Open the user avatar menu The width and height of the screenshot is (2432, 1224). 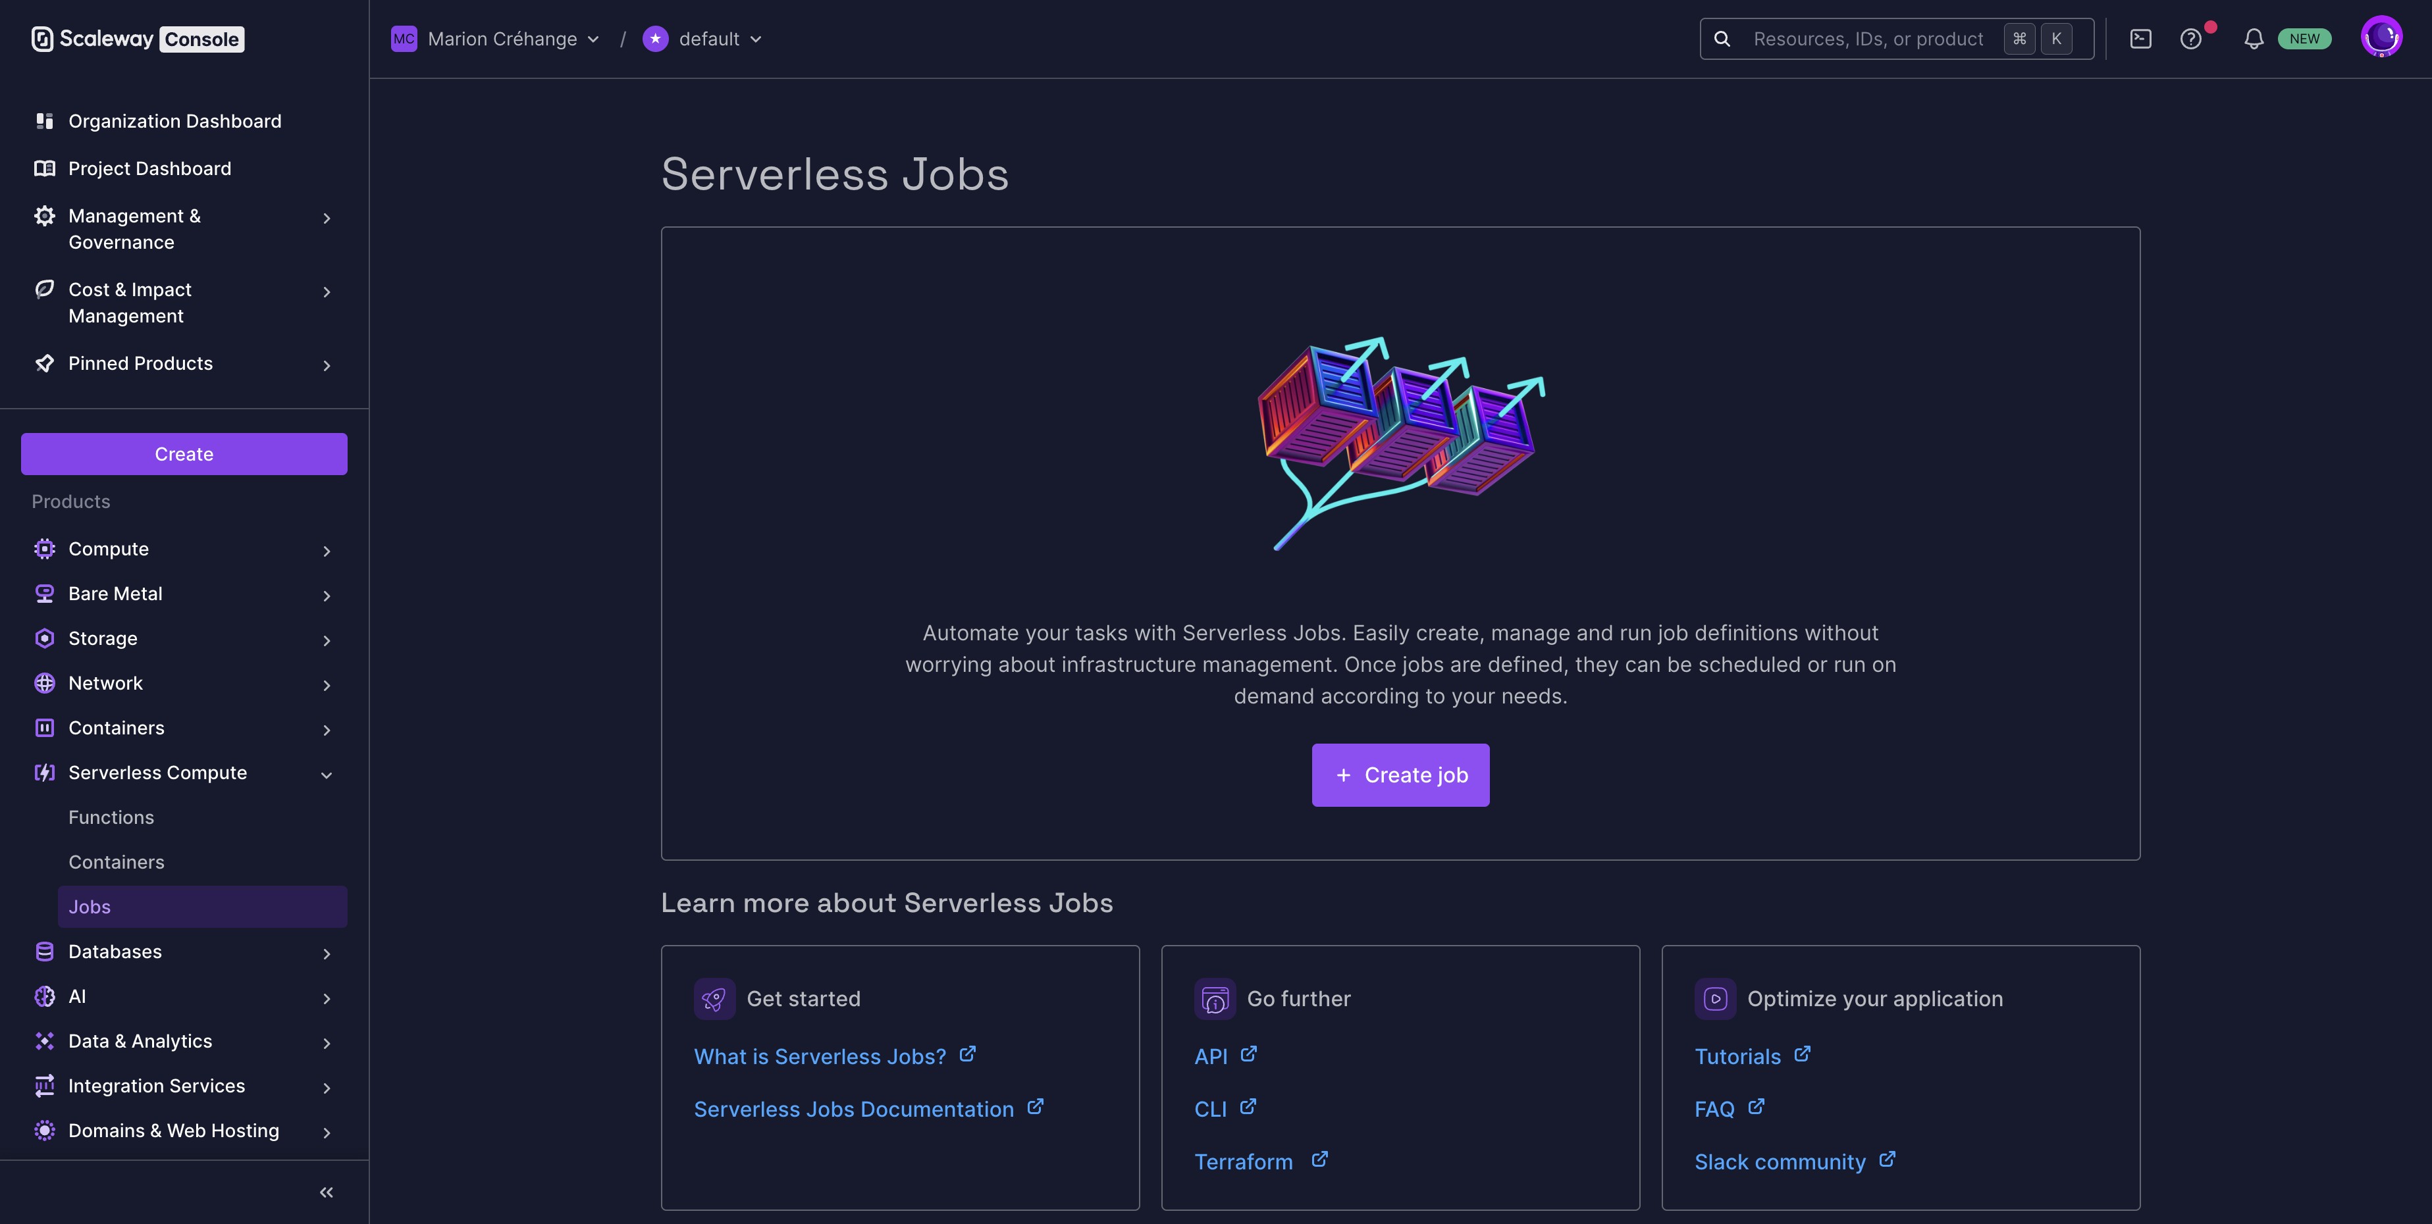pyautogui.click(x=2381, y=38)
